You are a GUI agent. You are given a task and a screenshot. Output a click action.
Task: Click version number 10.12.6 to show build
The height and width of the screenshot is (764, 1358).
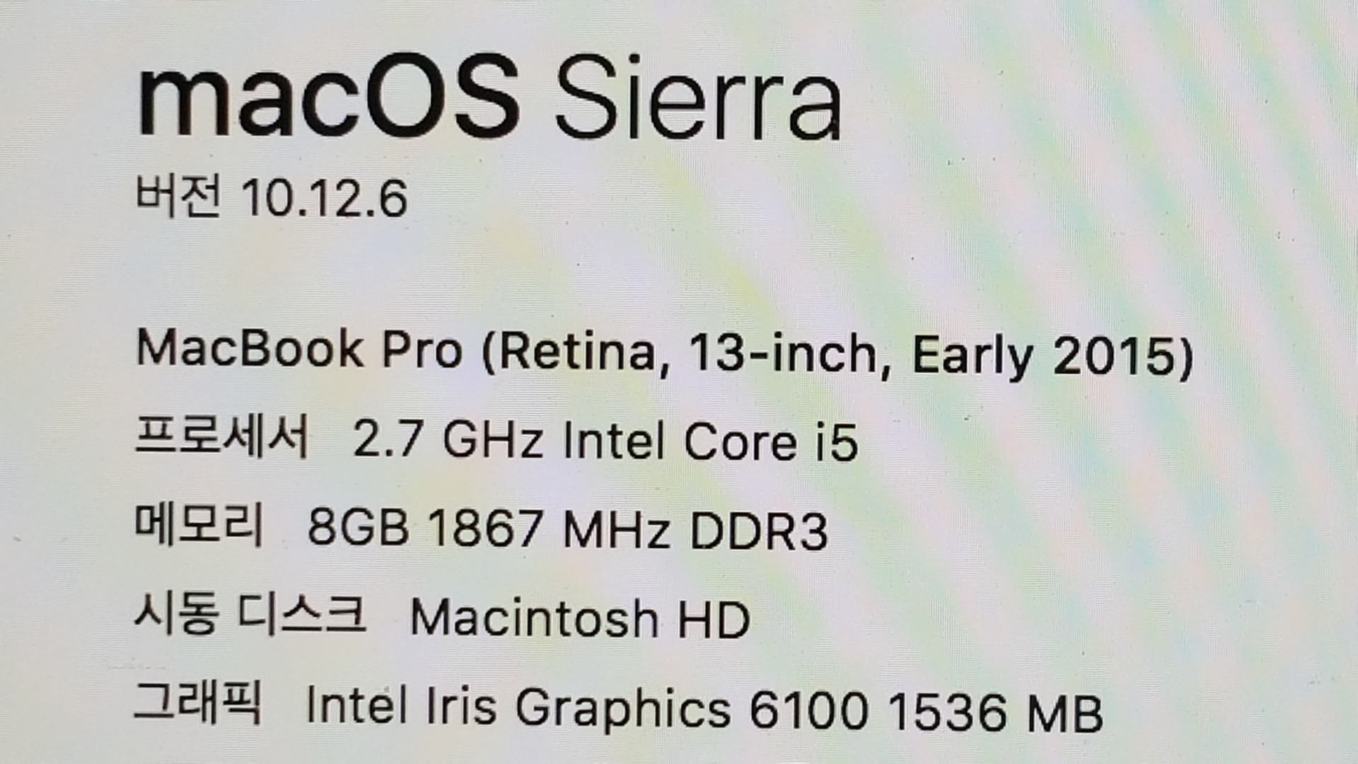tap(324, 198)
